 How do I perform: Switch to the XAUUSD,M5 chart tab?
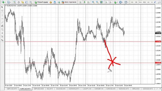pyautogui.click(x=61, y=89)
